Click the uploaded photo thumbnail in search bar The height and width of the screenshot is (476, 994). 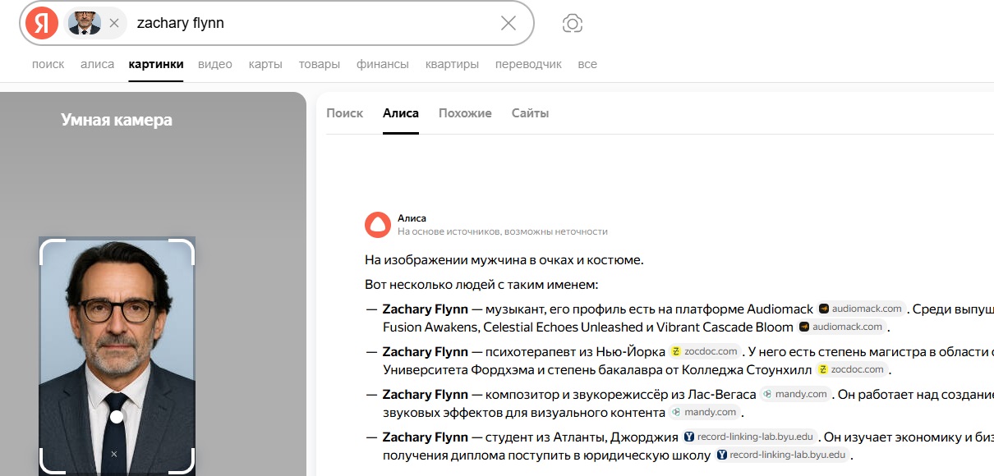84,23
